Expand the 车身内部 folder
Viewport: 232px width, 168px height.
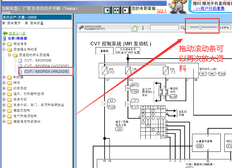pyautogui.click(x=4, y=100)
